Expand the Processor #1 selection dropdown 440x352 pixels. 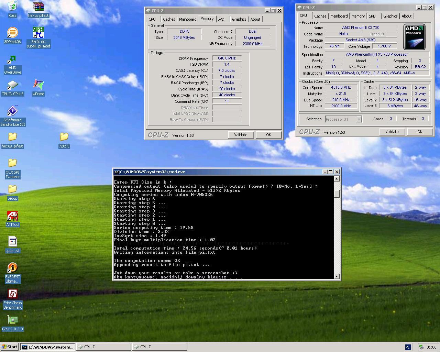pos(359,119)
